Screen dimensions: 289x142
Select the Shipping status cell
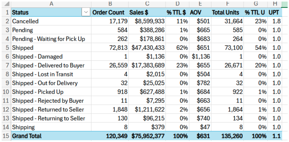pos(51,127)
